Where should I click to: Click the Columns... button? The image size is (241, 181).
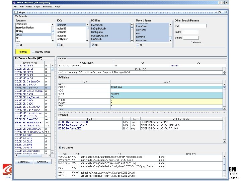pos(24,162)
